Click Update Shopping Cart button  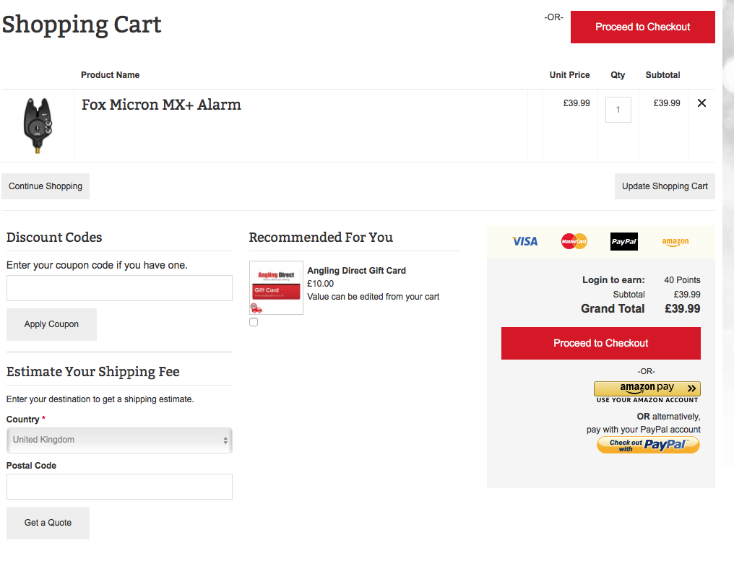665,186
